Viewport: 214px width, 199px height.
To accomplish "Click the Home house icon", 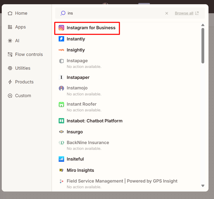I will (x=10, y=13).
